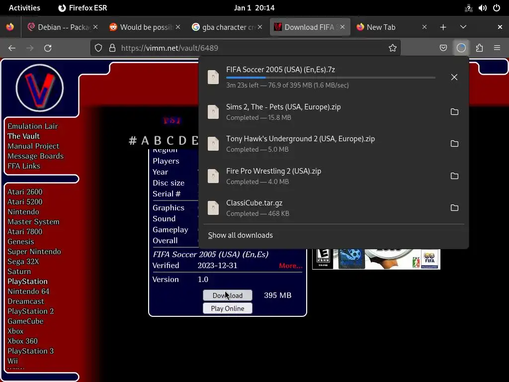Reload the current page
The width and height of the screenshot is (509, 382).
coord(48,48)
